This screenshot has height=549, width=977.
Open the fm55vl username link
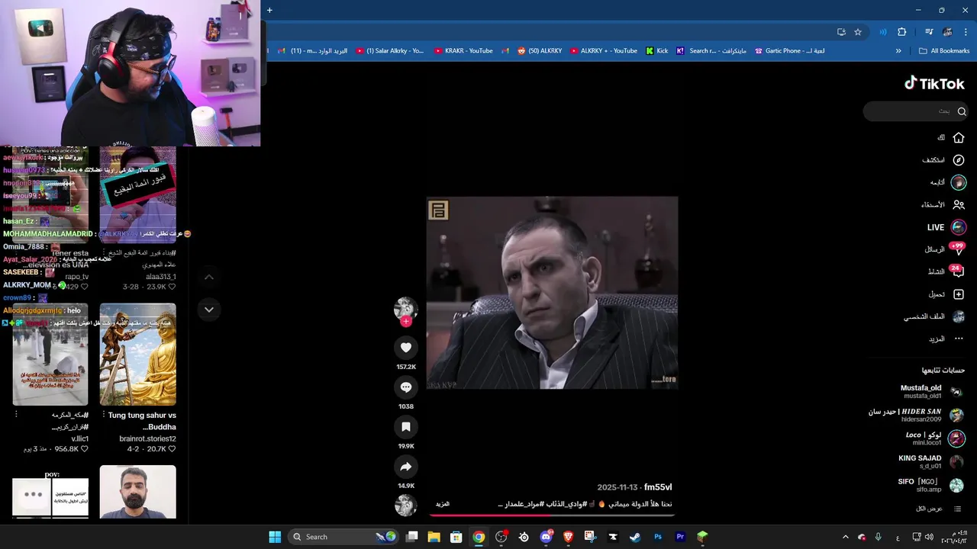(x=658, y=487)
